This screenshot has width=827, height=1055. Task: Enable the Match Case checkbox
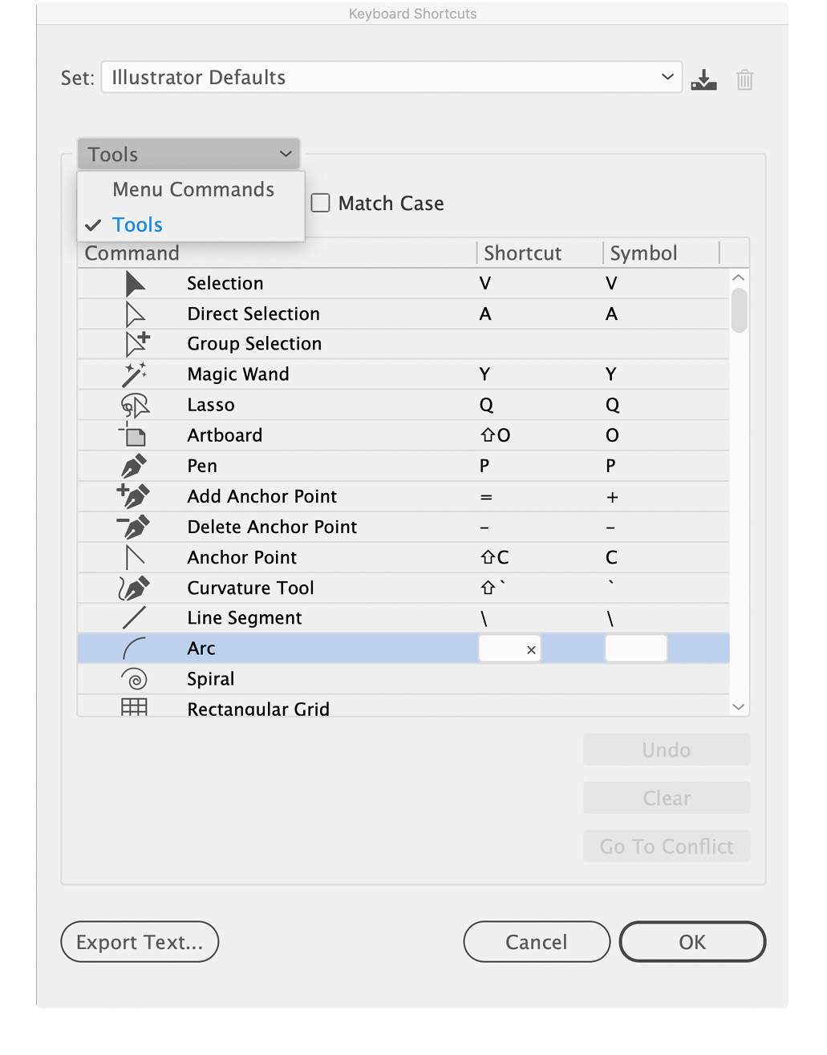[x=321, y=203]
